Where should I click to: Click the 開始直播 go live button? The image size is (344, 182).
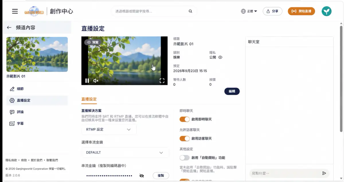[301, 11]
